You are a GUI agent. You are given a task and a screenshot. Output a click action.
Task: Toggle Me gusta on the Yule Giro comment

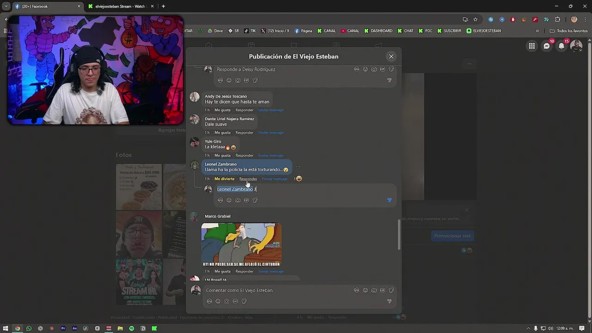(222, 155)
